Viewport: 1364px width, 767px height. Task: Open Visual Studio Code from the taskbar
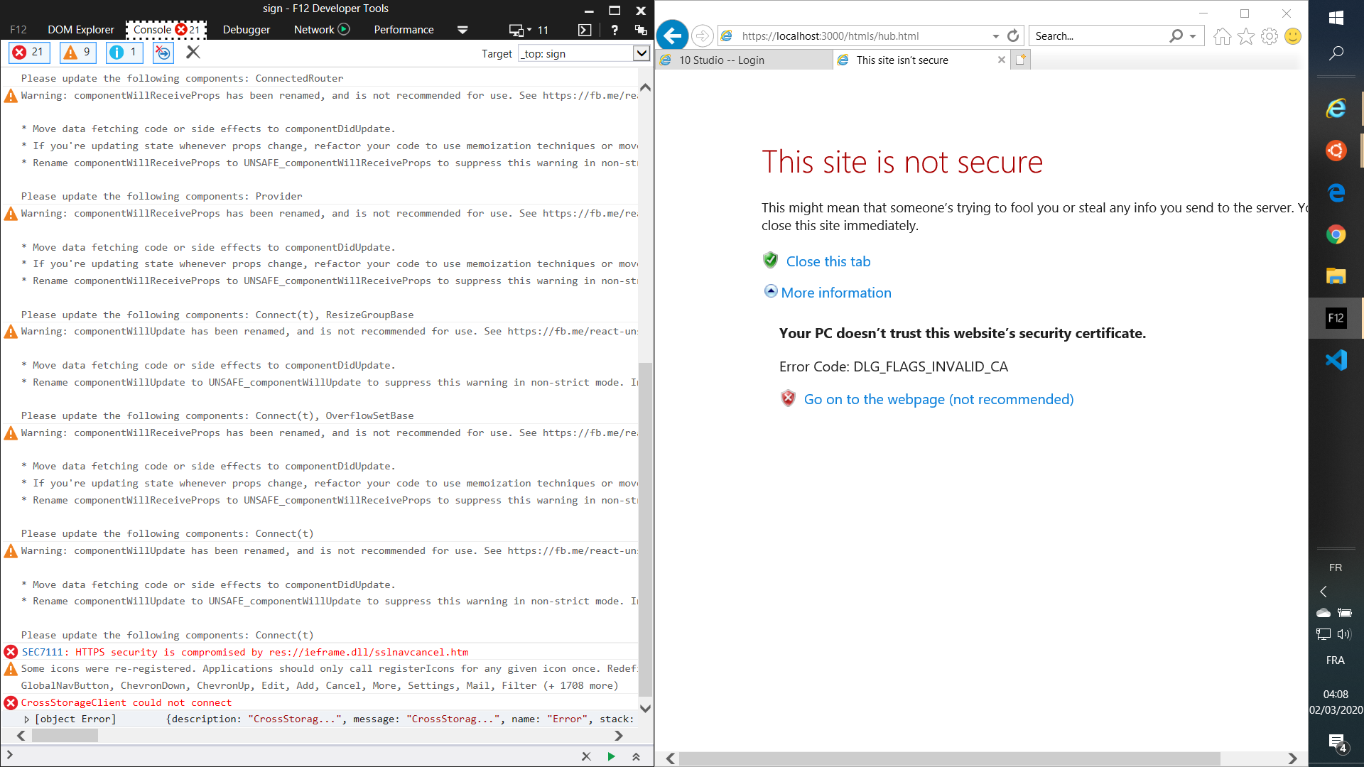1336,360
